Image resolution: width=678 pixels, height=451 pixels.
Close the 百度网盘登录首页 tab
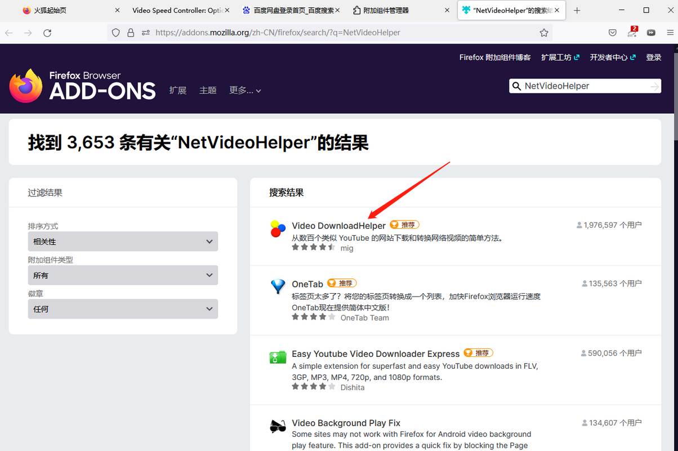pyautogui.click(x=338, y=10)
